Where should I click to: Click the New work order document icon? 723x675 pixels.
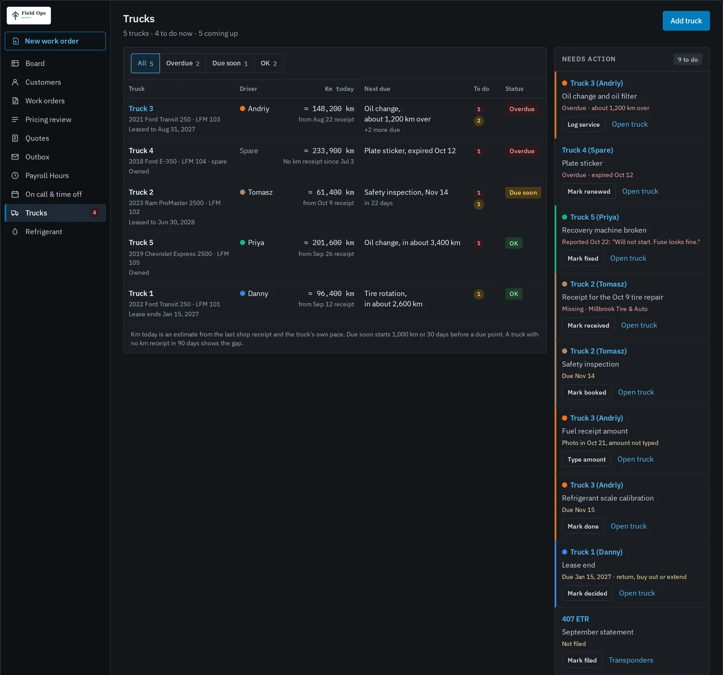[x=16, y=41]
